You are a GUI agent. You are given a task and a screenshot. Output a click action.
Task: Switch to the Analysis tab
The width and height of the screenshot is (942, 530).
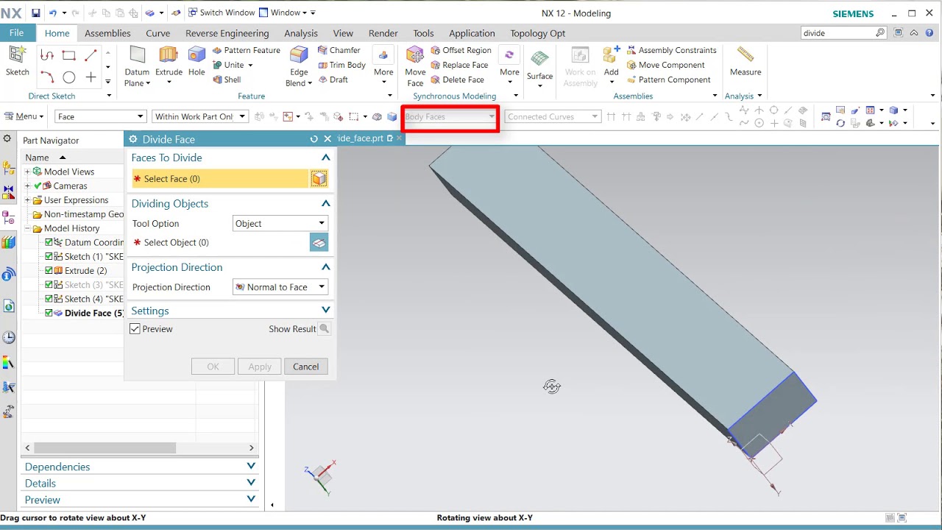[301, 33]
